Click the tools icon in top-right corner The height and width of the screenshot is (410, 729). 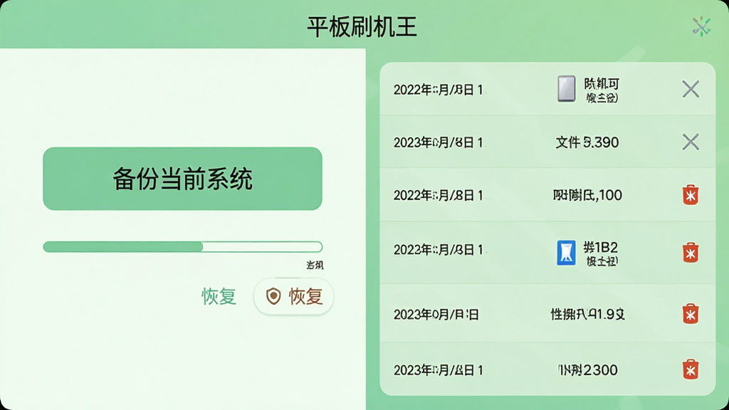point(701,26)
